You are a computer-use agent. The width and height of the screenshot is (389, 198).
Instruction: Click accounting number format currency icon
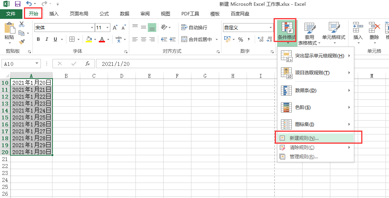[x=227, y=39]
